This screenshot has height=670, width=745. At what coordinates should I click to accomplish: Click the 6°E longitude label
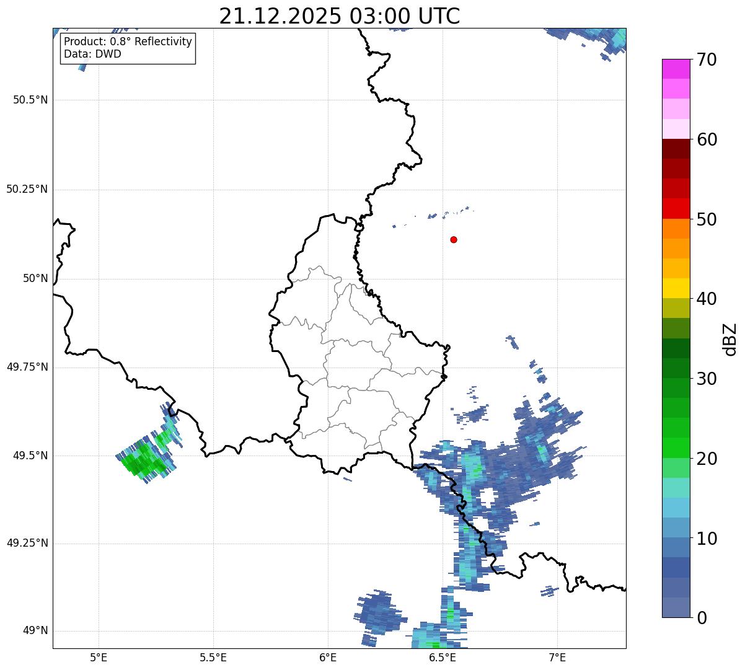click(328, 658)
